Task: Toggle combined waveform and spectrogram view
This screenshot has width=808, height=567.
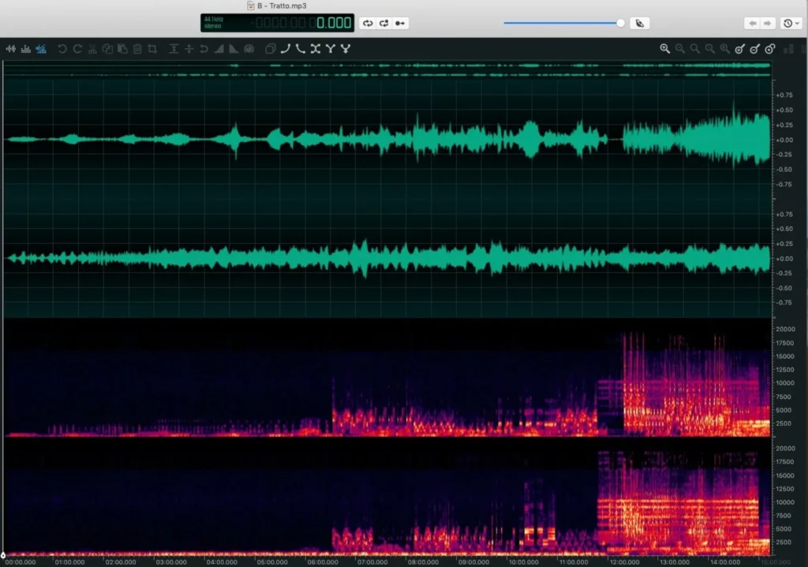Action: tap(41, 49)
